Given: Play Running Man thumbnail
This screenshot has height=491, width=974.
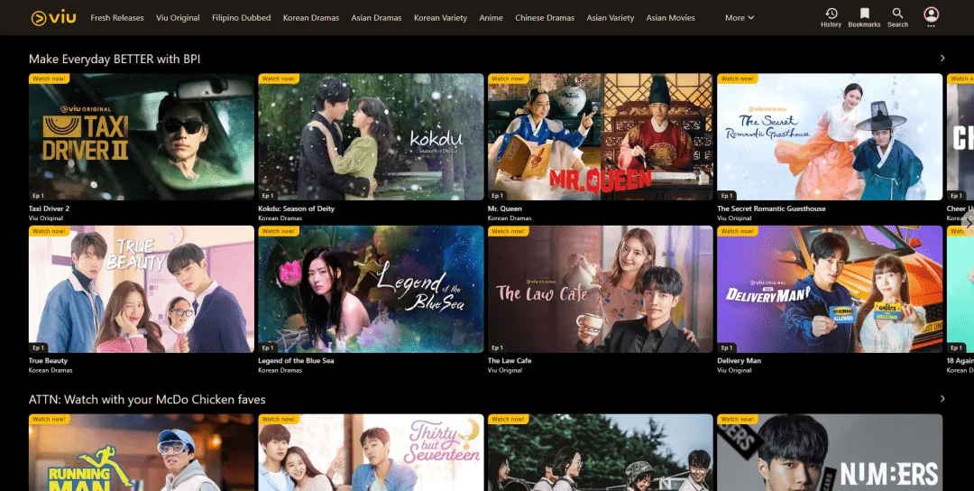Looking at the screenshot, I should [x=142, y=452].
